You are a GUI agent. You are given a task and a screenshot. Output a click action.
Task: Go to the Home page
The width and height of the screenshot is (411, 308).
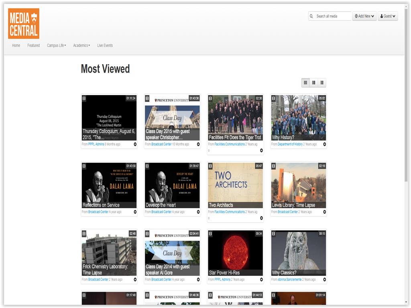coord(16,46)
